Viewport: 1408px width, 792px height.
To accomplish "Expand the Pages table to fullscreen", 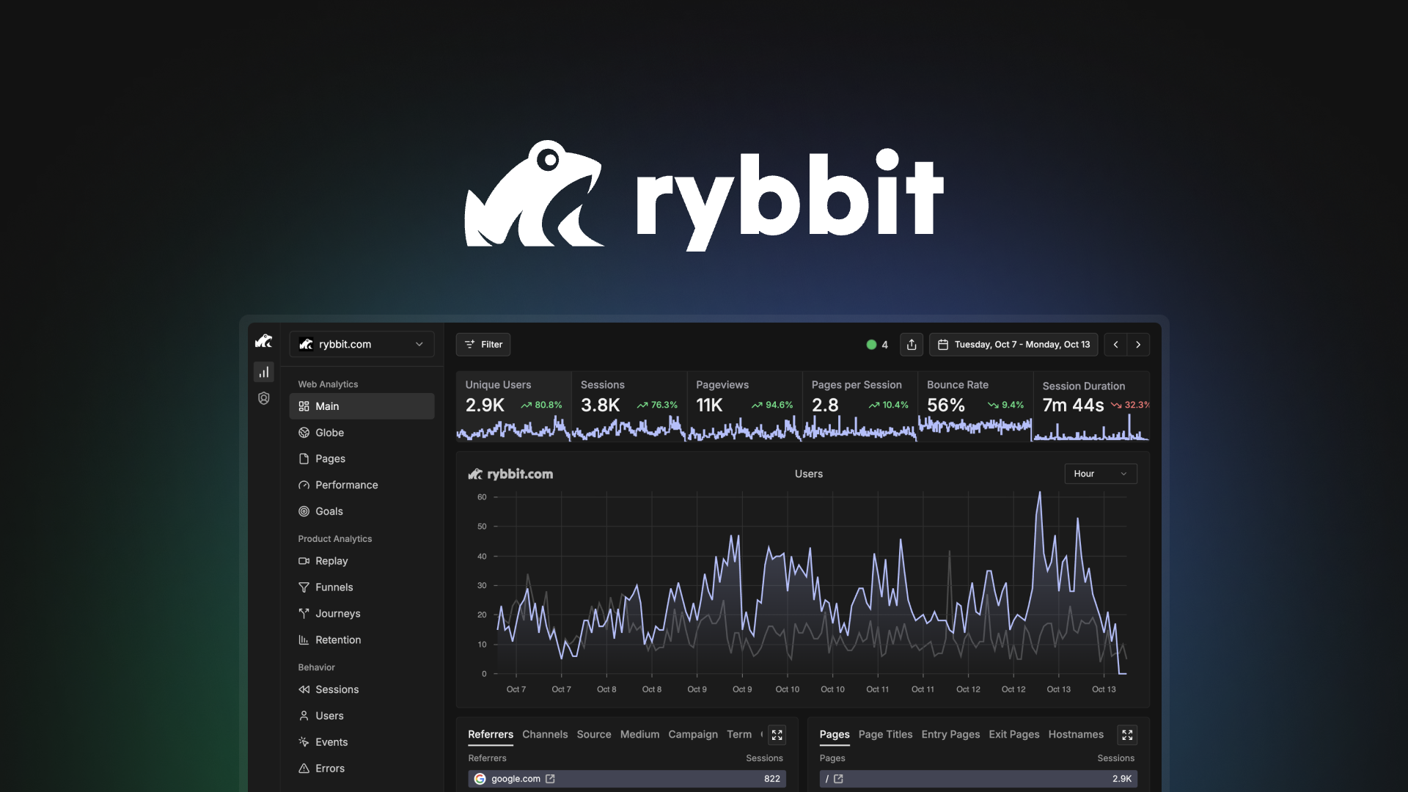I will (x=1127, y=735).
